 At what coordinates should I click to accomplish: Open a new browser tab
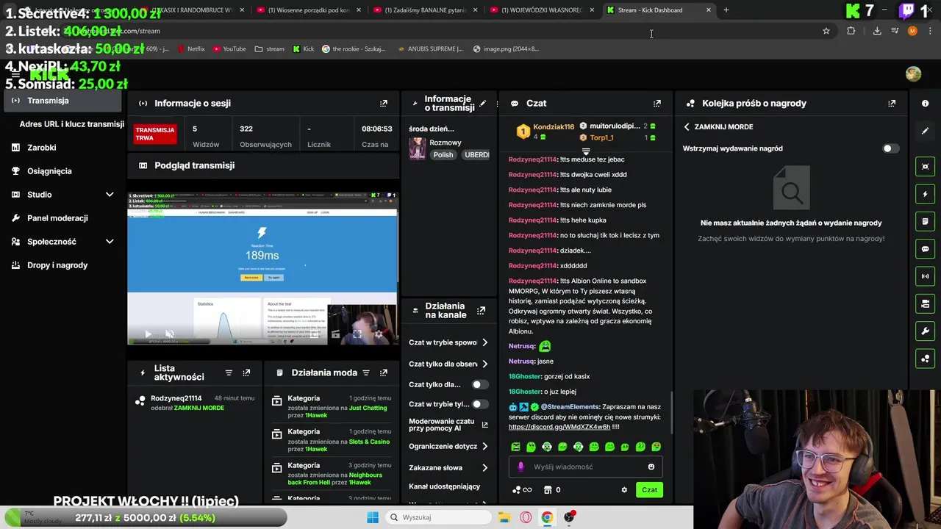(x=726, y=10)
